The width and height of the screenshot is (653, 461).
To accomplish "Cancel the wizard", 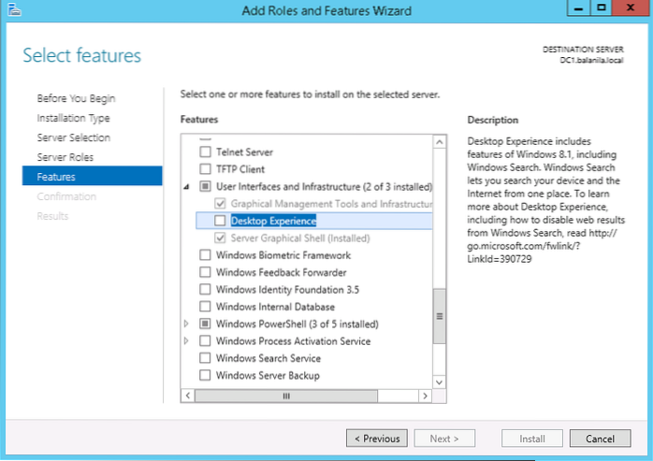I will [600, 438].
